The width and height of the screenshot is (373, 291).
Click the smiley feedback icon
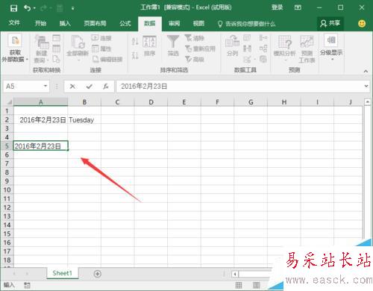[362, 24]
